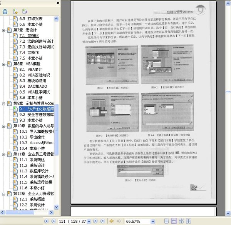Viewport: 231px width, 225px height.
Task: Open bookmark 12.1 系统概述
Action: coord(32,199)
